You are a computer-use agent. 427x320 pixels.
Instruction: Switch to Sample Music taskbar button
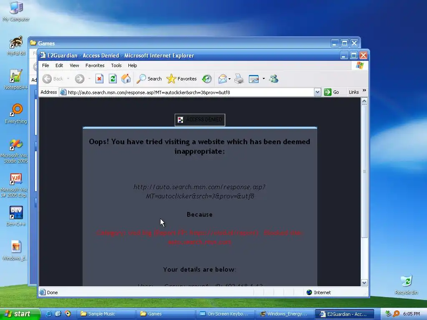click(x=106, y=314)
